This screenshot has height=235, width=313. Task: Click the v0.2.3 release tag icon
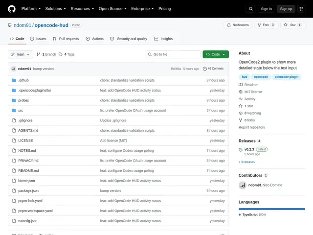coord(241,150)
